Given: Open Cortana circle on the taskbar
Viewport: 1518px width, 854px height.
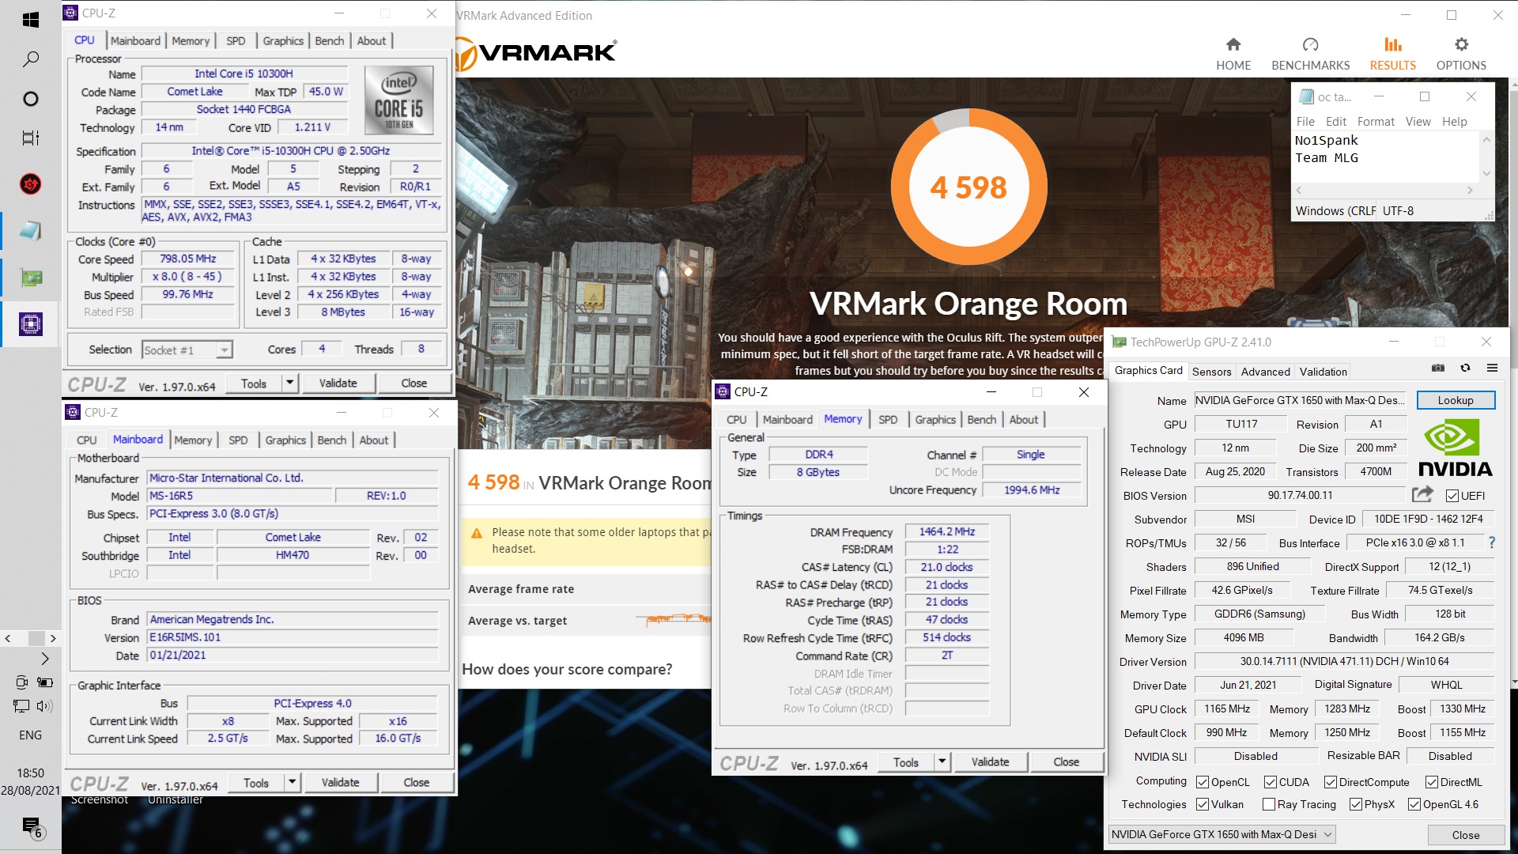Looking at the screenshot, I should click(x=30, y=99).
